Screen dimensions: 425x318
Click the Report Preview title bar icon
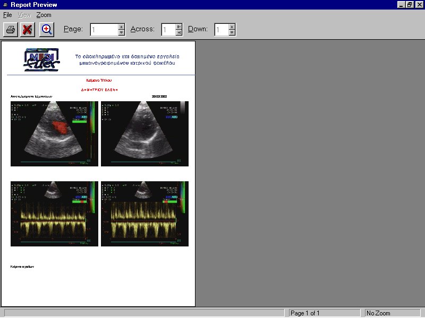point(5,5)
